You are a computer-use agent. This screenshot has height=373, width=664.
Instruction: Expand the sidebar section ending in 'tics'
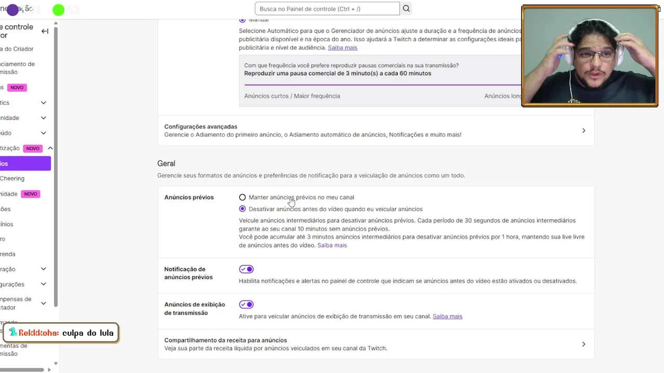click(x=44, y=103)
